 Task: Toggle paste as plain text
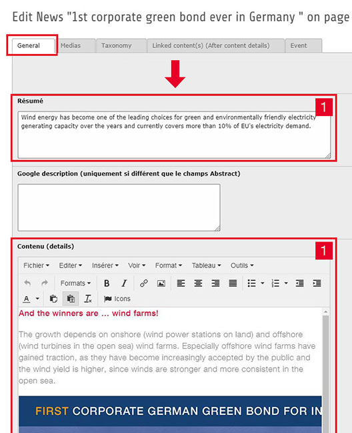click(x=71, y=299)
